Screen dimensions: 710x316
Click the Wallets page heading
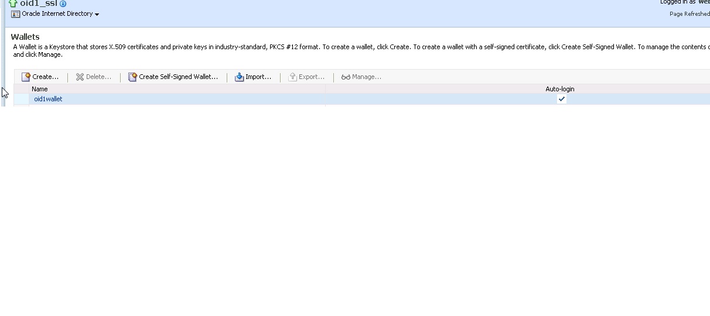(x=25, y=37)
